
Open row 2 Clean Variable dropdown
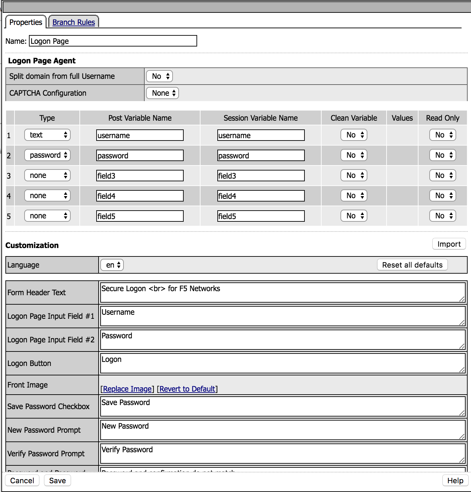click(x=354, y=155)
